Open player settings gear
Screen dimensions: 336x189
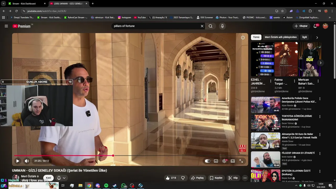pyautogui.click(x=224, y=161)
